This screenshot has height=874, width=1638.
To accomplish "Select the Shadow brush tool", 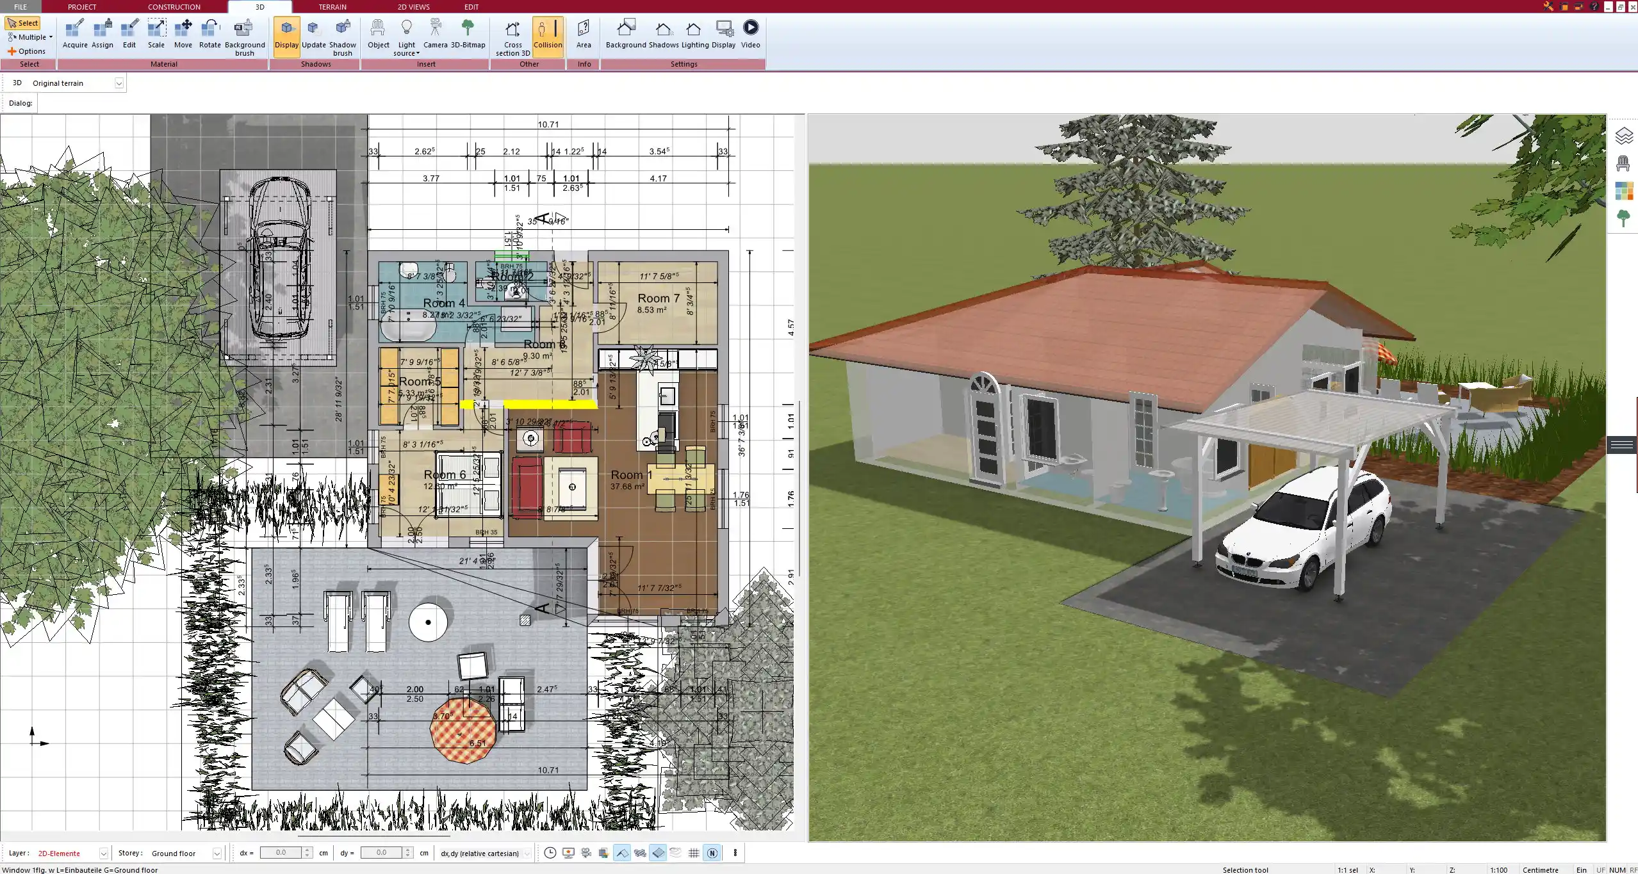I will click(343, 38).
